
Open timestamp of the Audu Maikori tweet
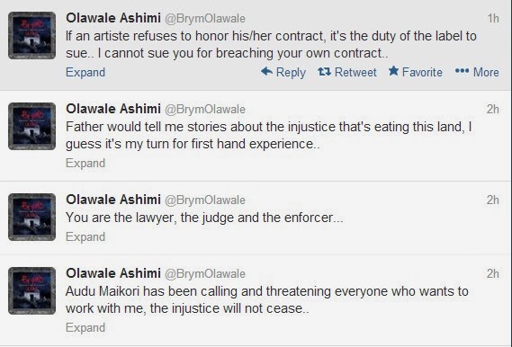pyautogui.click(x=493, y=273)
